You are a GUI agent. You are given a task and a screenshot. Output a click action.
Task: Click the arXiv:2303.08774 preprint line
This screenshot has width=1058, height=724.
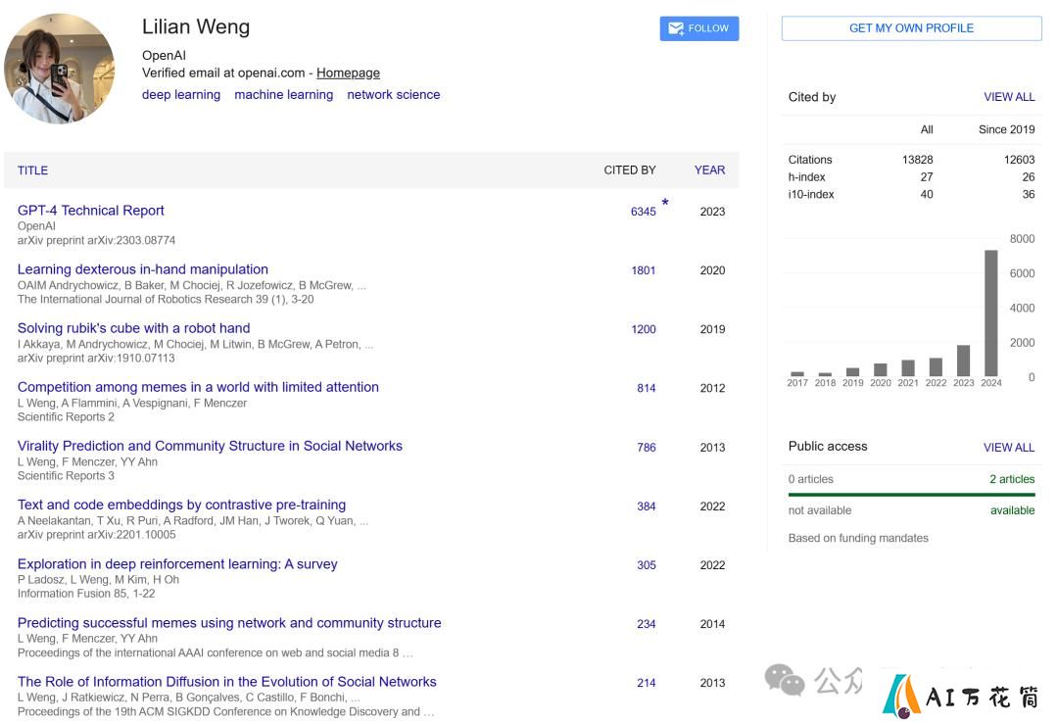(x=96, y=240)
